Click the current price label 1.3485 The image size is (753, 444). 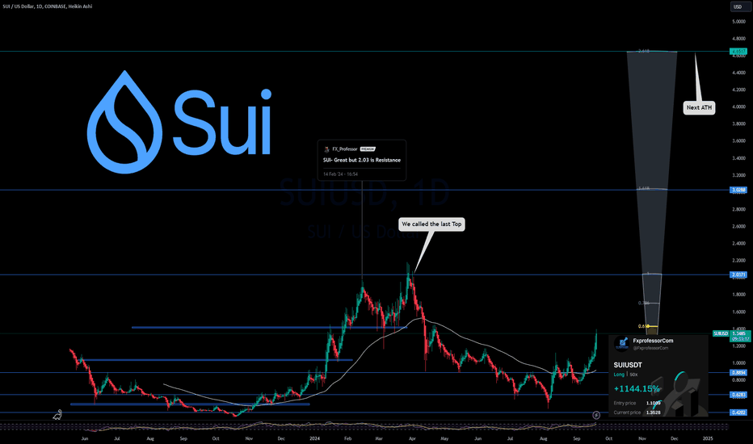coord(740,333)
